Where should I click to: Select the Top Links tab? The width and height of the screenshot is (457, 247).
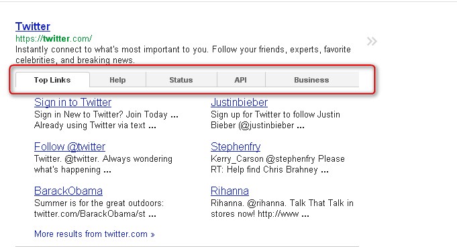pyautogui.click(x=52, y=80)
